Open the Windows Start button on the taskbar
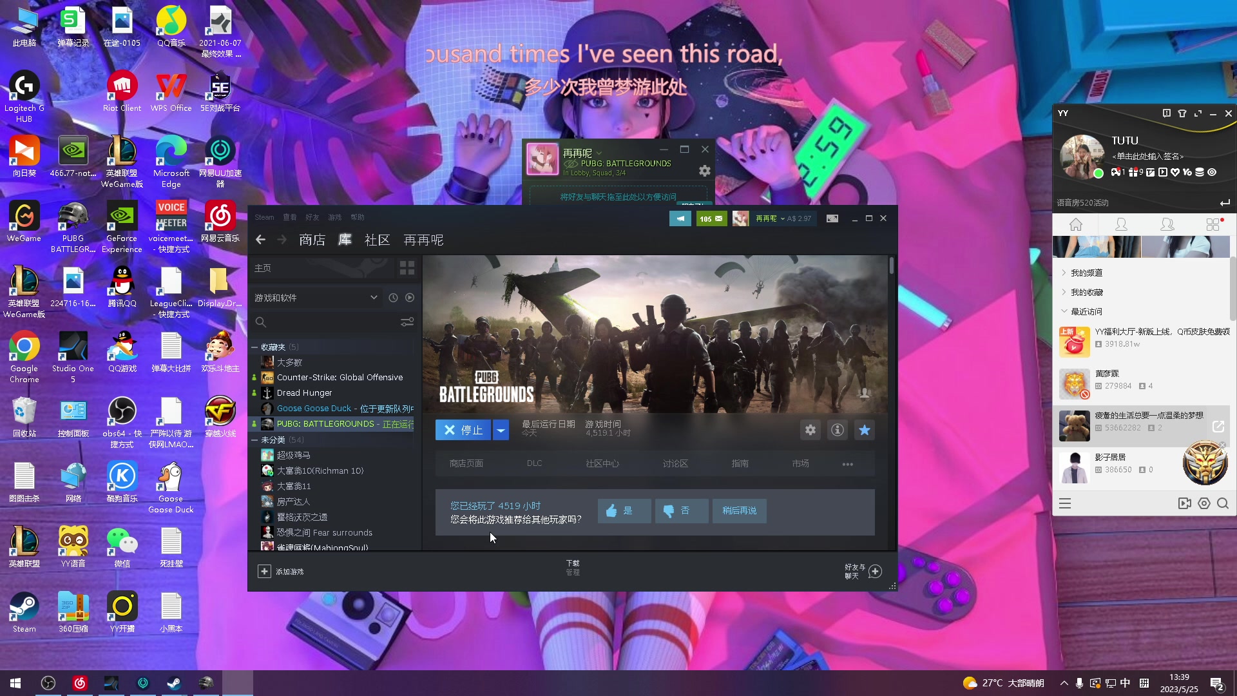1237x696 pixels. tap(15, 683)
